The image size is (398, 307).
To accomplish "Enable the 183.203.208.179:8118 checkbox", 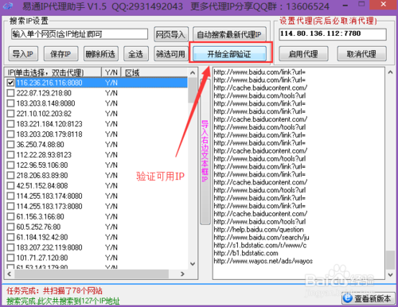I will tap(10, 134).
